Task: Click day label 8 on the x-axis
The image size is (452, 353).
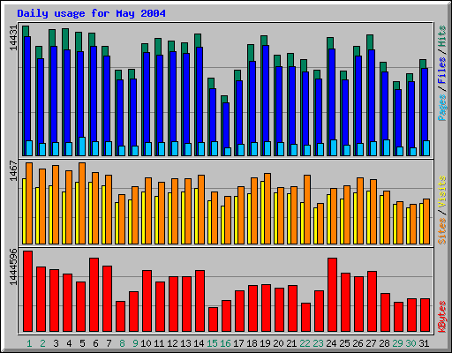Action: (x=122, y=343)
